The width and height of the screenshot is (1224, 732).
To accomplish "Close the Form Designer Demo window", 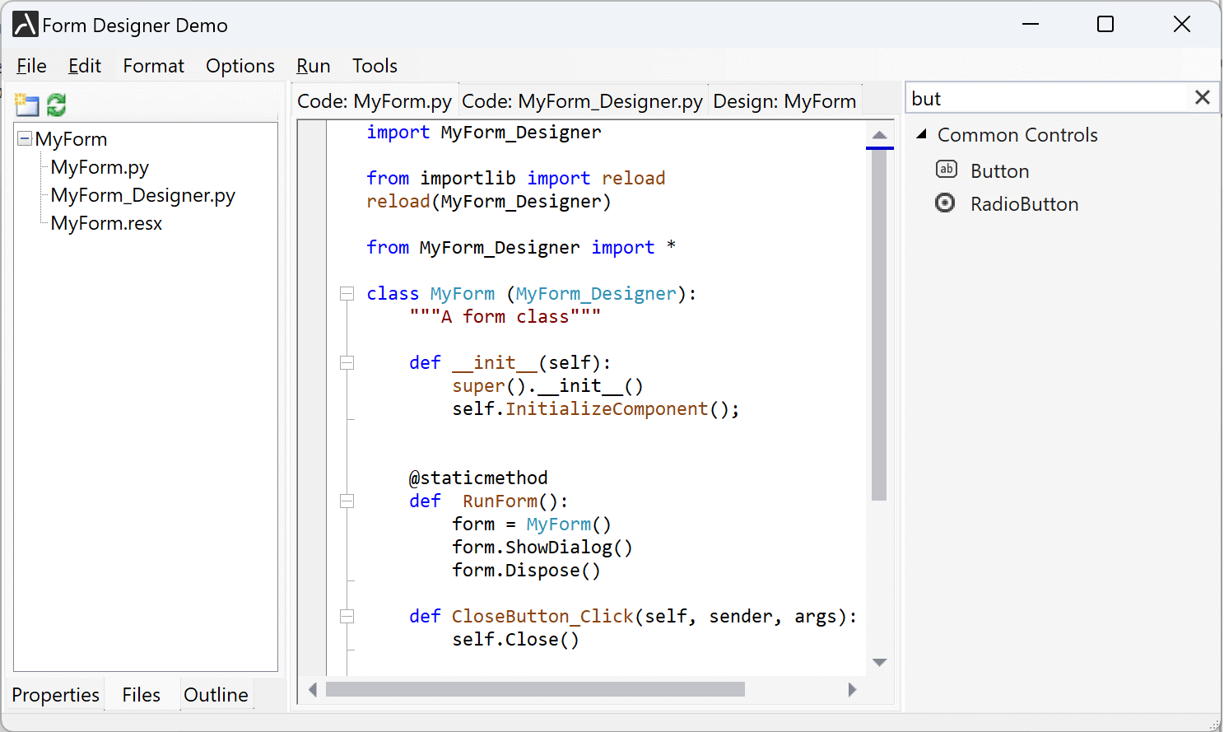I will (x=1182, y=25).
